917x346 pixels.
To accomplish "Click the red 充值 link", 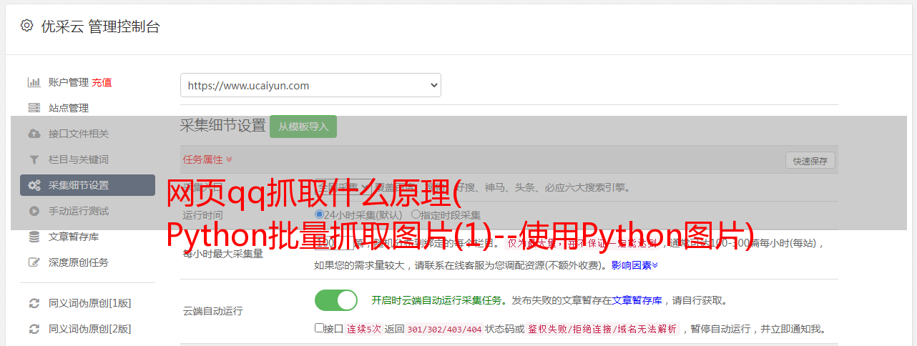I will click(102, 82).
